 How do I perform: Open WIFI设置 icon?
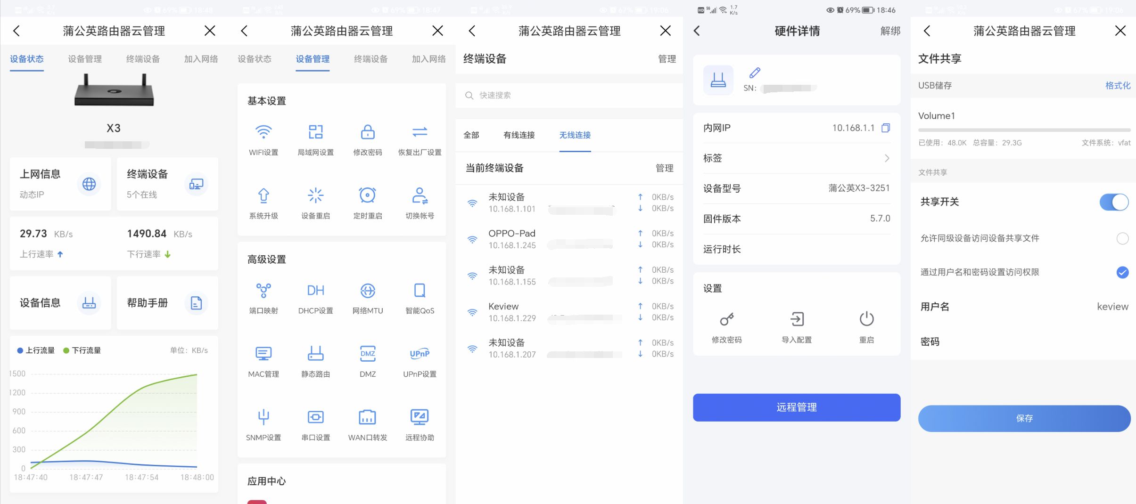click(x=263, y=132)
